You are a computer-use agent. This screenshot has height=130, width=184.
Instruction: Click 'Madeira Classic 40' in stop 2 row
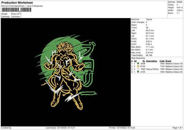tap(174, 67)
